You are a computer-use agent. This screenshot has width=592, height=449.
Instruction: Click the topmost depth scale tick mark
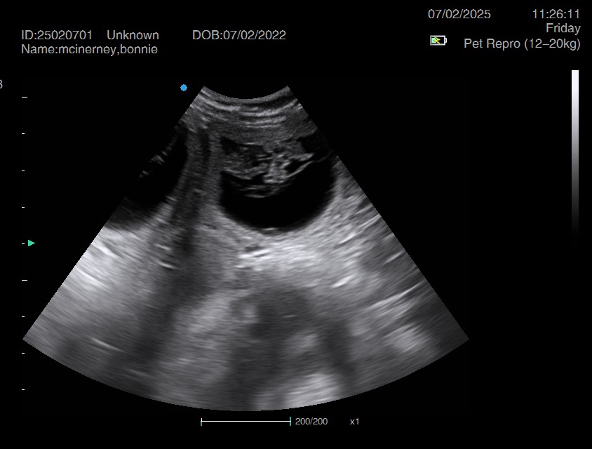(x=25, y=96)
